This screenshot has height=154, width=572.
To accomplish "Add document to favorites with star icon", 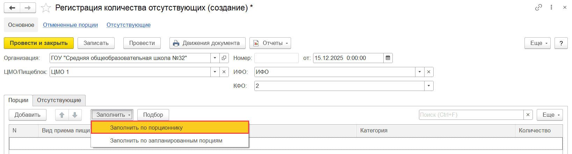I will (x=46, y=8).
